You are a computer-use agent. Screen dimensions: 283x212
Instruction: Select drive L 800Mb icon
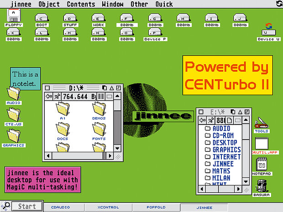pos(42,32)
